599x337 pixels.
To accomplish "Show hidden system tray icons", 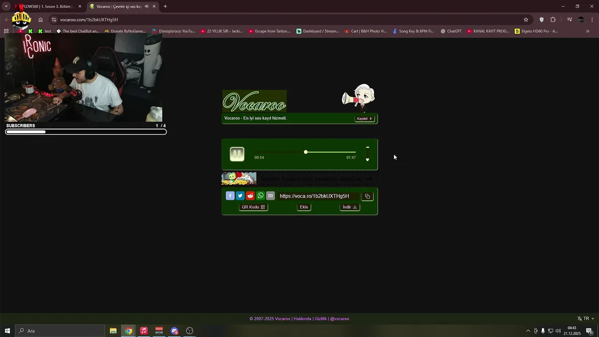I will click(x=528, y=331).
